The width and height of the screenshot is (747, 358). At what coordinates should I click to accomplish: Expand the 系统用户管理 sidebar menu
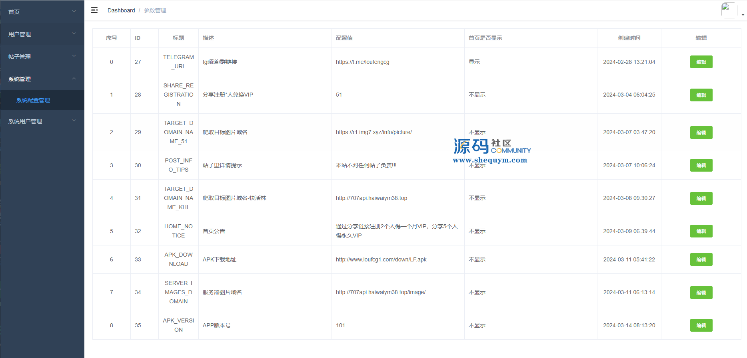[x=42, y=121]
